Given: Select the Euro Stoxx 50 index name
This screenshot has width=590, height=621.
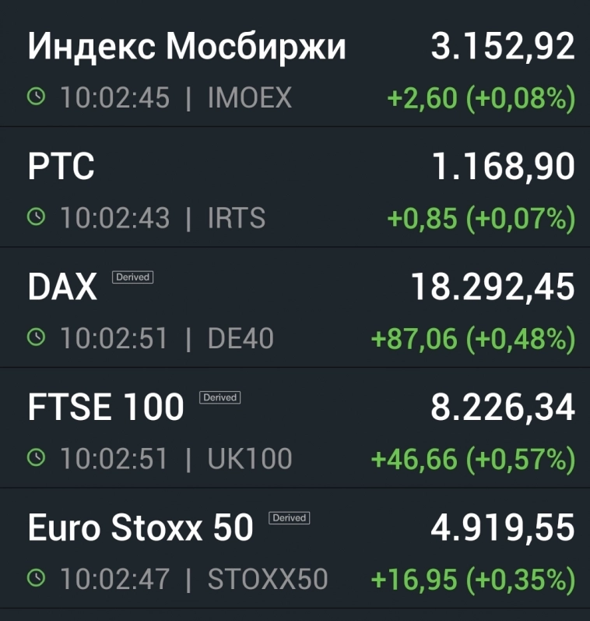Looking at the screenshot, I should [x=141, y=527].
